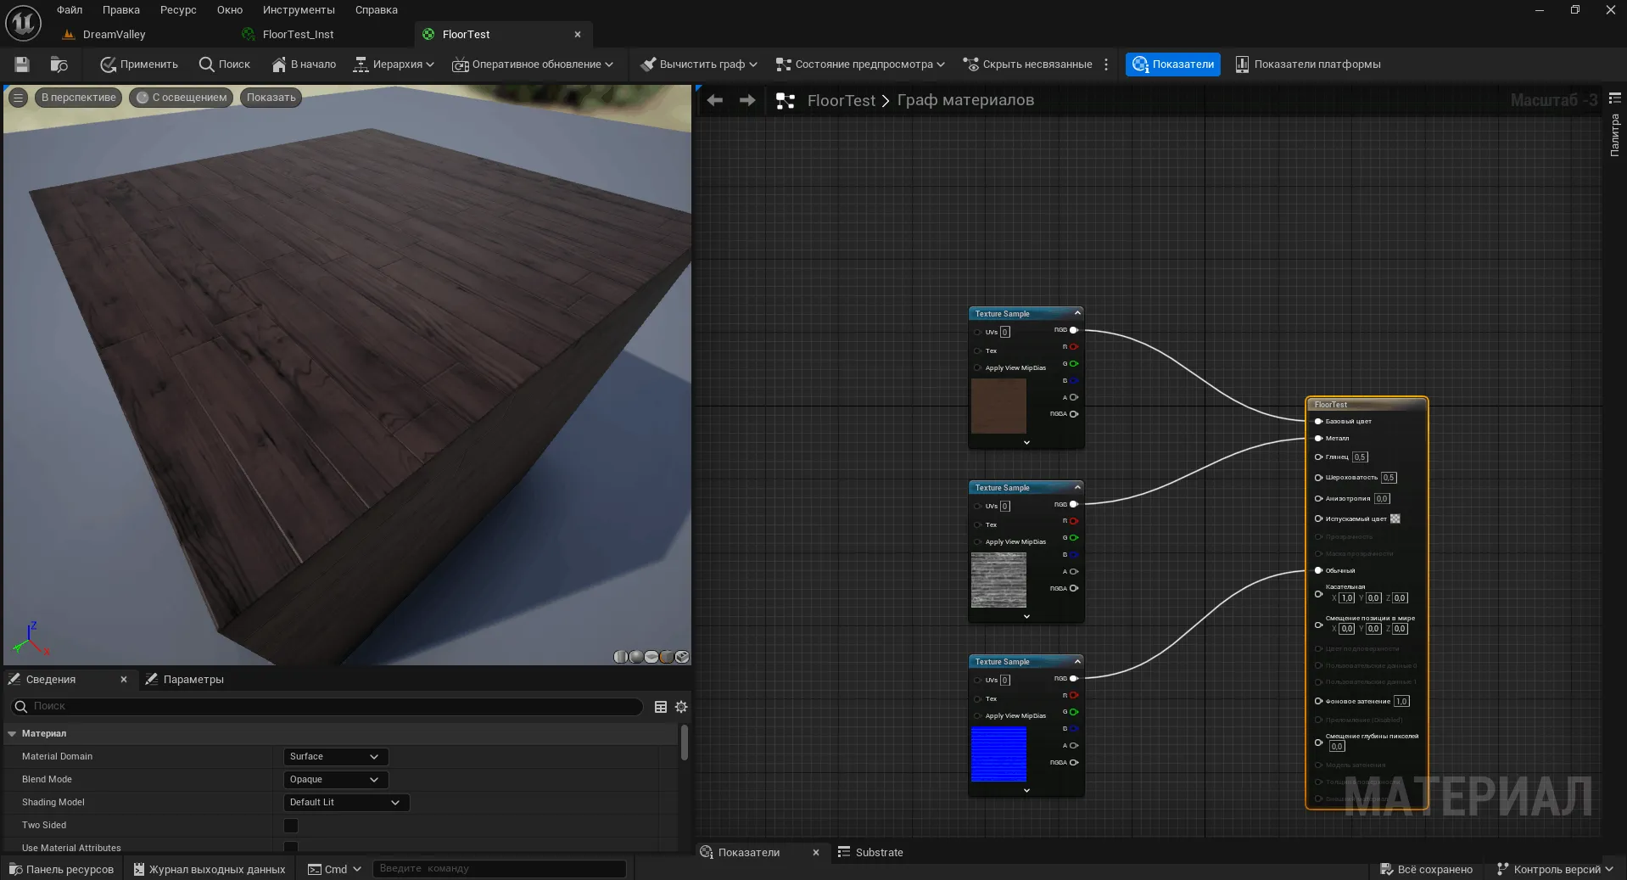
Task: Toggle the Показатели stats button
Action: 1172,64
